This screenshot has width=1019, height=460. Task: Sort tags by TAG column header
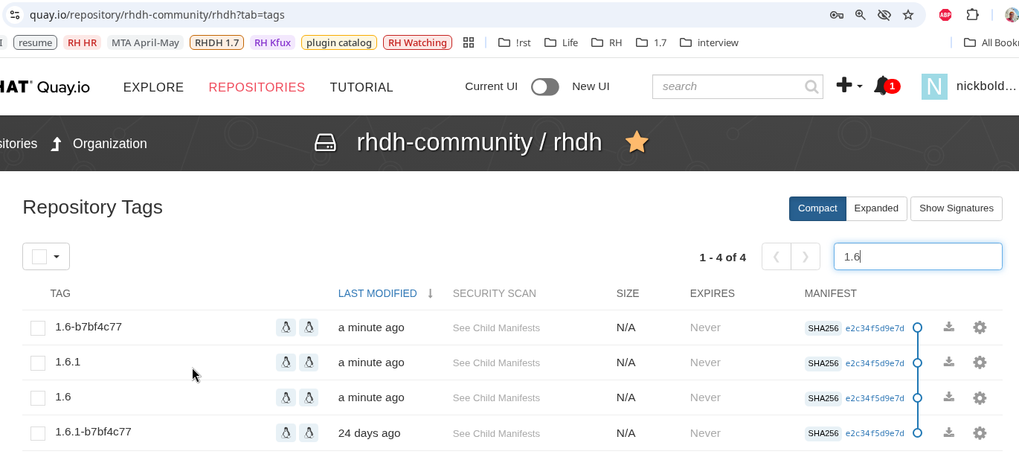60,293
